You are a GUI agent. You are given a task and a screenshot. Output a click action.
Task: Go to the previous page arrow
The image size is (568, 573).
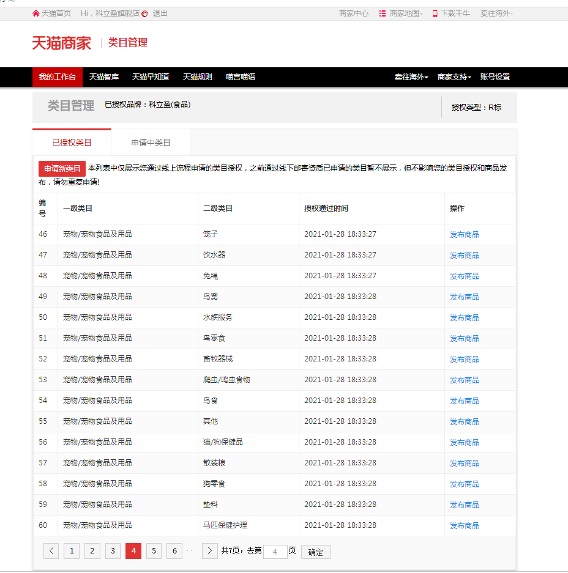[51, 551]
